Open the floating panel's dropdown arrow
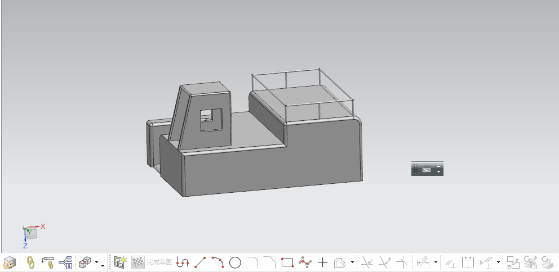 click(x=438, y=172)
